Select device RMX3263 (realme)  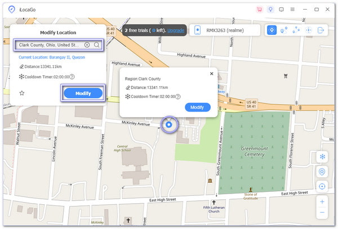coord(225,30)
